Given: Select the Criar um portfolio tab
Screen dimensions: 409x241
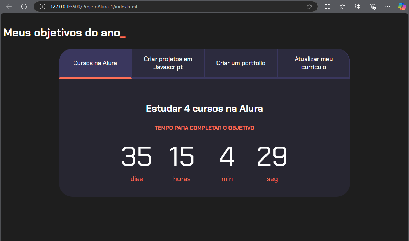Looking at the screenshot, I should pyautogui.click(x=241, y=63).
